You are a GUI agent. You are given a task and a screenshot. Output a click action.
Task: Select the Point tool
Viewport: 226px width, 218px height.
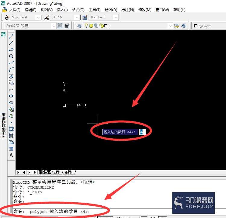pos(11,122)
